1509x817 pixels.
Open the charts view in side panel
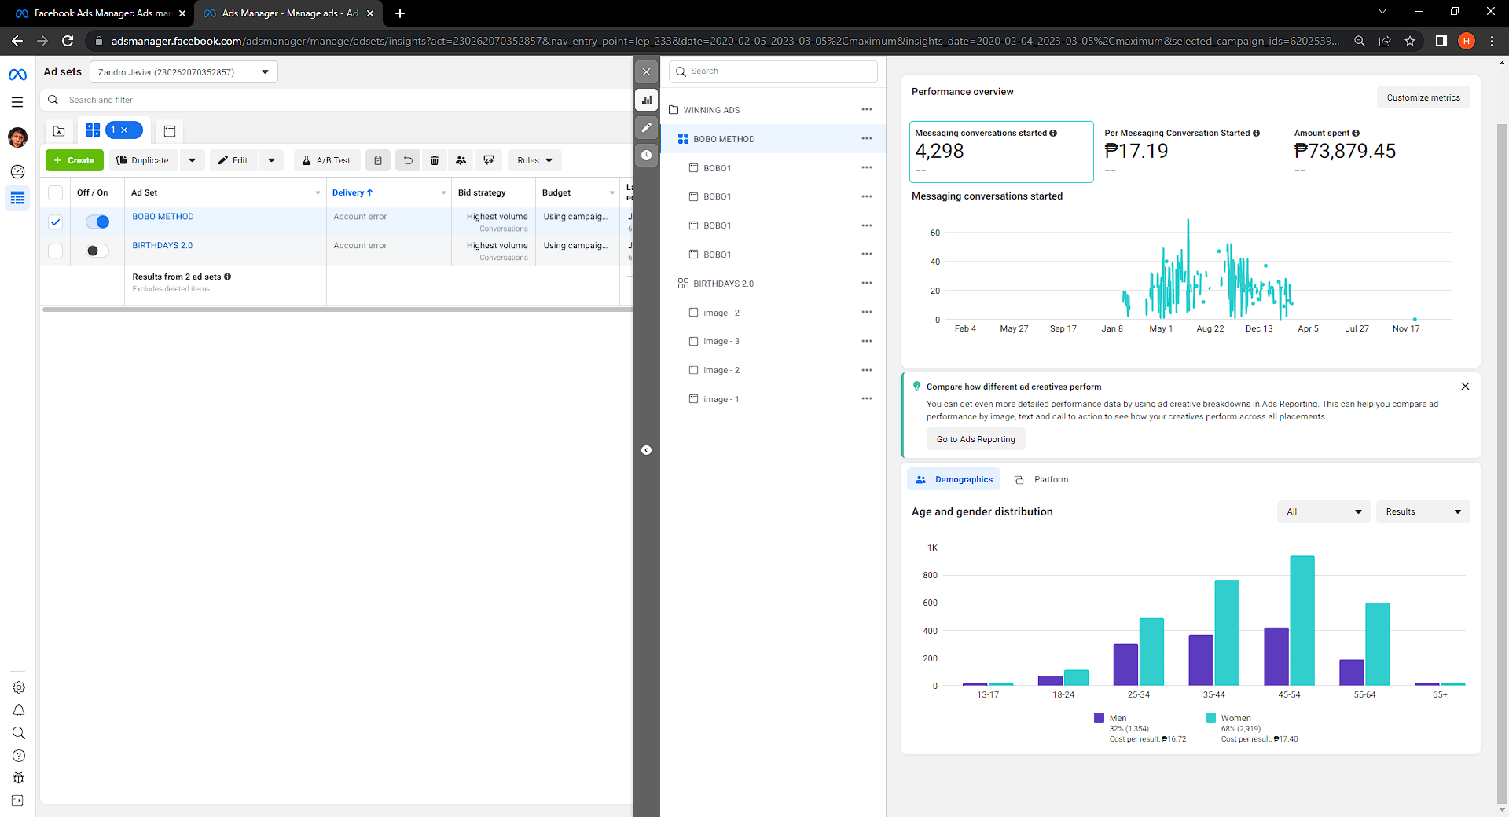click(x=646, y=100)
